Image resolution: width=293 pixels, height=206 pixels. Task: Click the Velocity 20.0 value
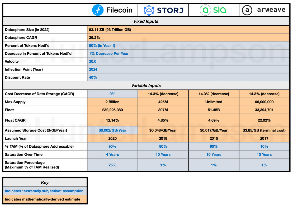coord(93,62)
